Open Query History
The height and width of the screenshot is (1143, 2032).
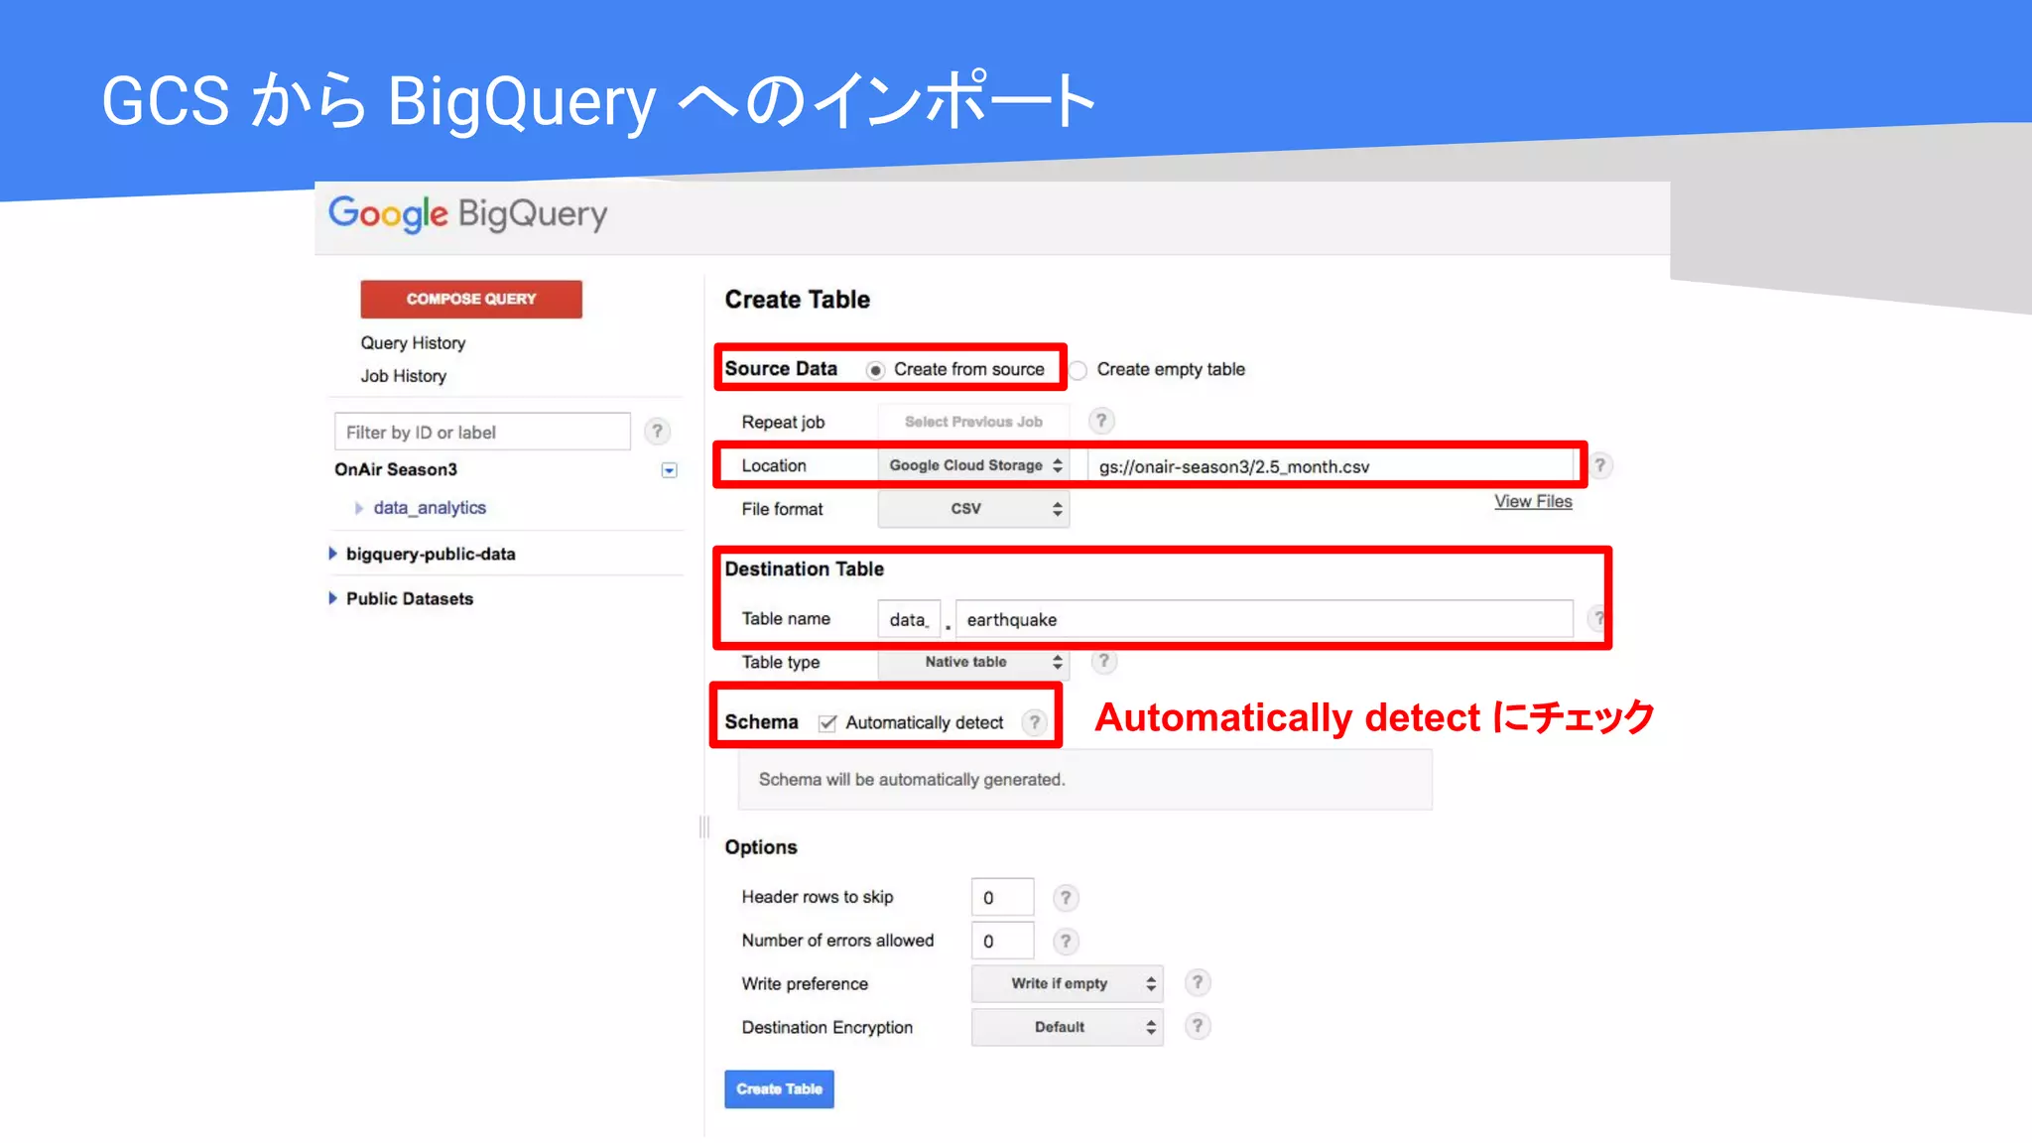tap(413, 343)
